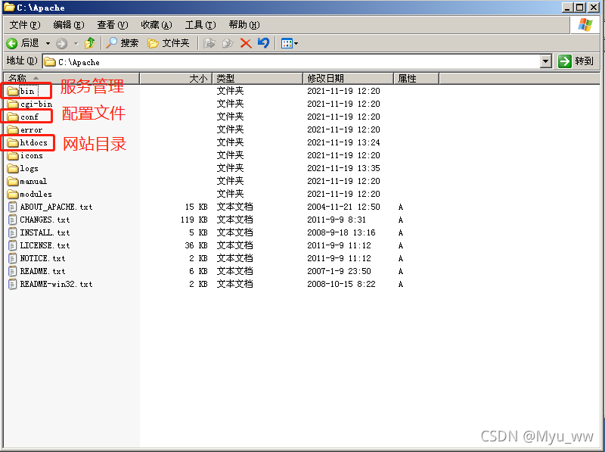
Task: Toggle the Folders pane button
Action: pos(169,43)
